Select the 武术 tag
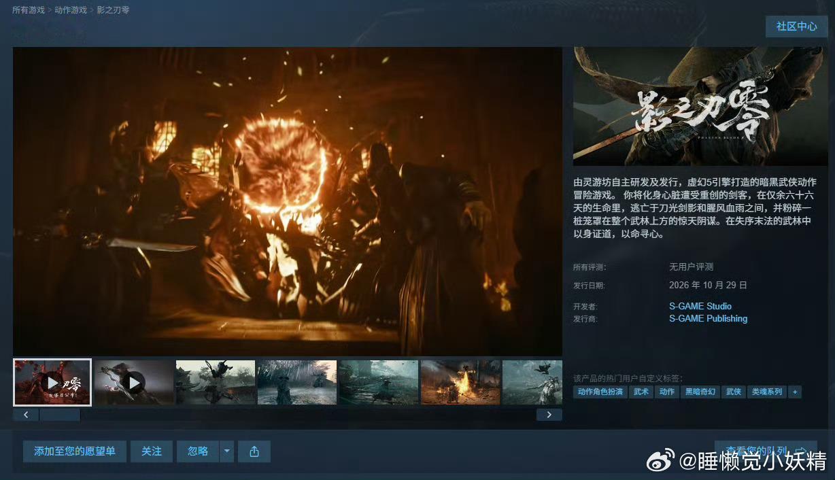 click(x=641, y=392)
